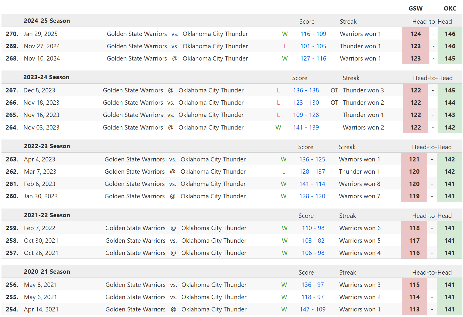463x317 pixels.
Task: Click the date Feb 6, 2023
Action: (39, 184)
